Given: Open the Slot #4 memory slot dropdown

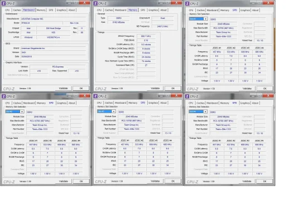Looking at the screenshot, I should 205,111.
